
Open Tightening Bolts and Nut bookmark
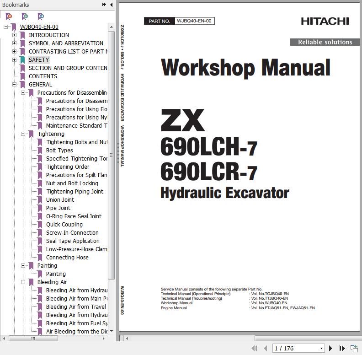tap(77, 142)
